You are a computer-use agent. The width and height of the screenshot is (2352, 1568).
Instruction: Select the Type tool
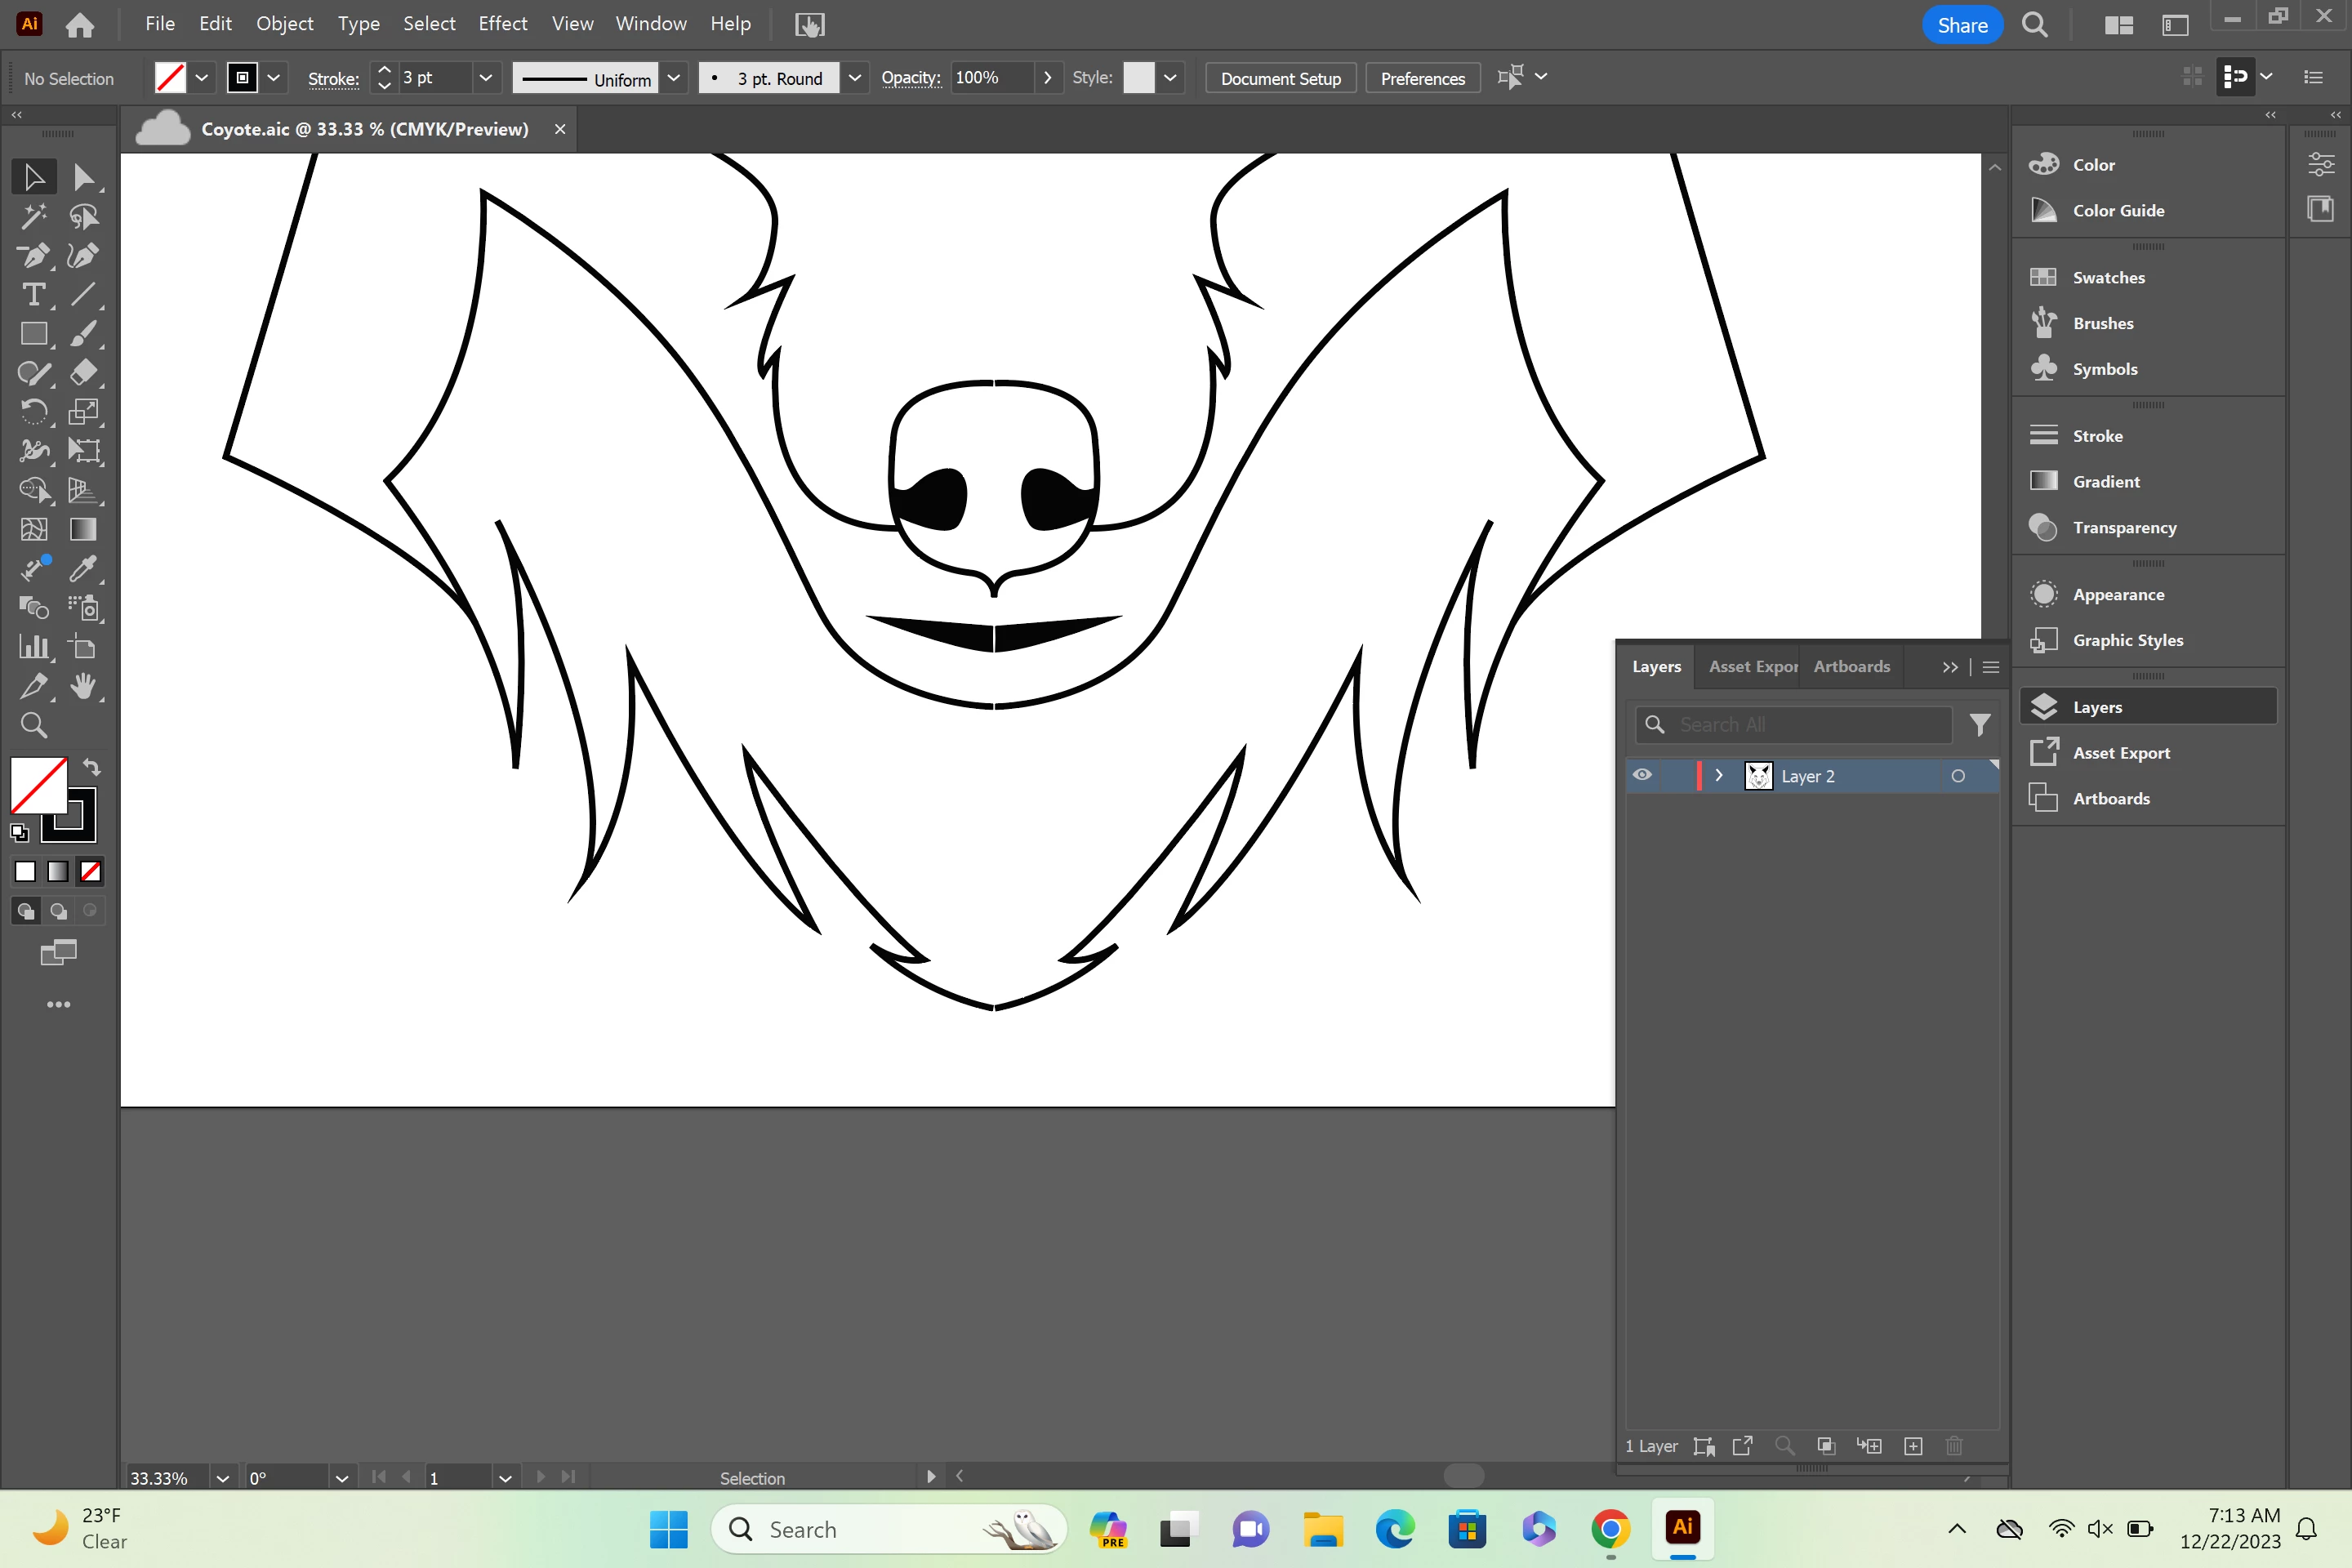click(33, 295)
